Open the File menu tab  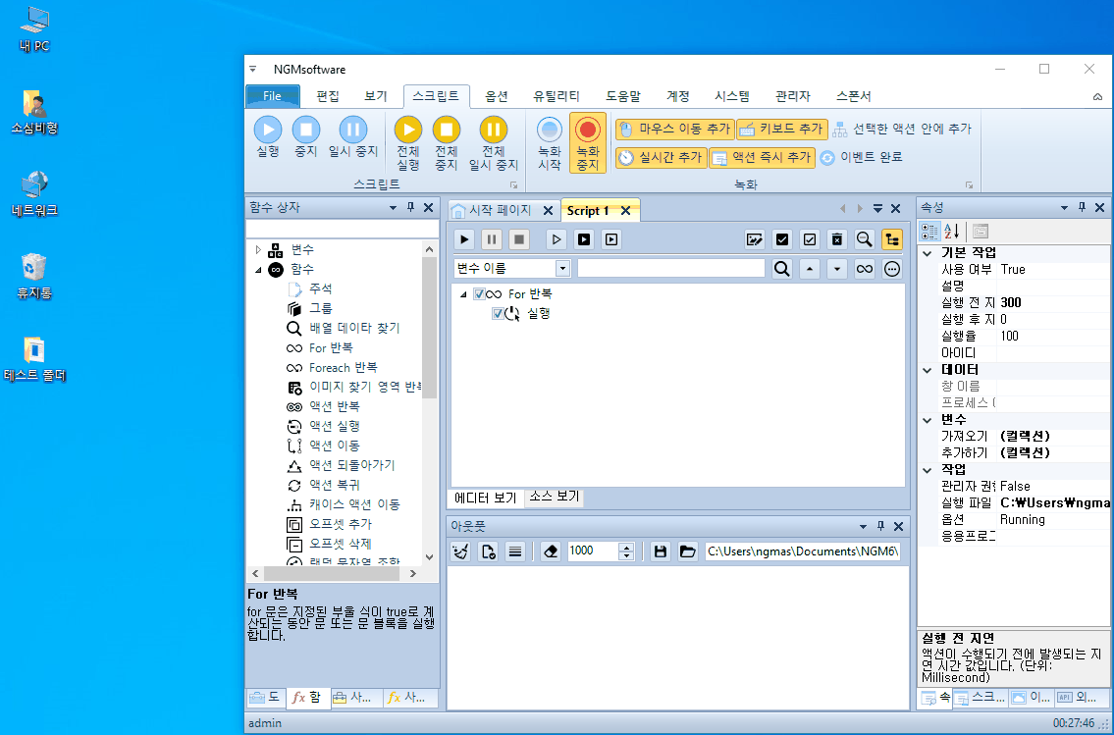pos(272,96)
